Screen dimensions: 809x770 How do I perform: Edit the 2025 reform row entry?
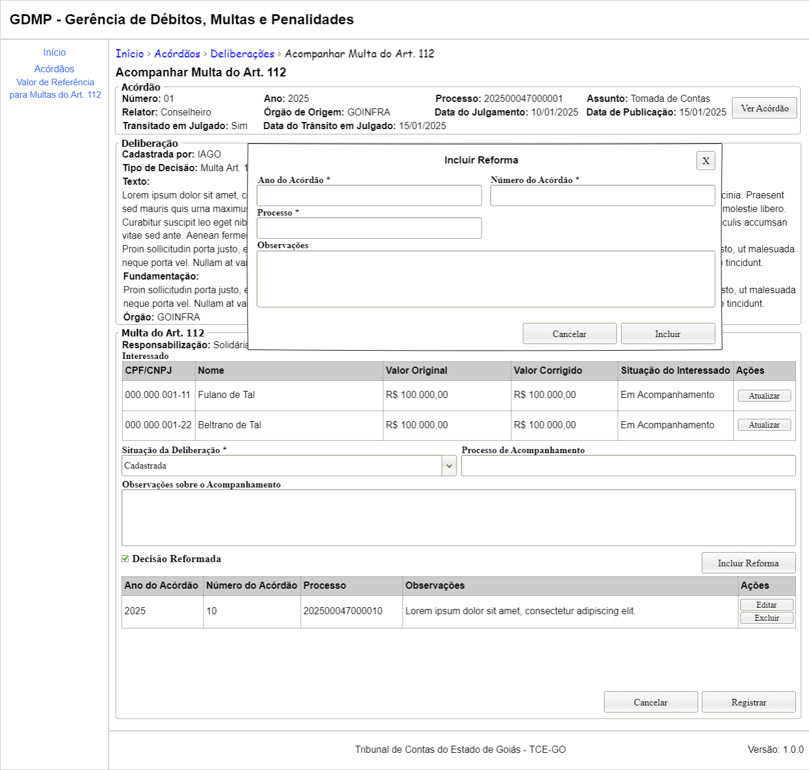coord(766,605)
